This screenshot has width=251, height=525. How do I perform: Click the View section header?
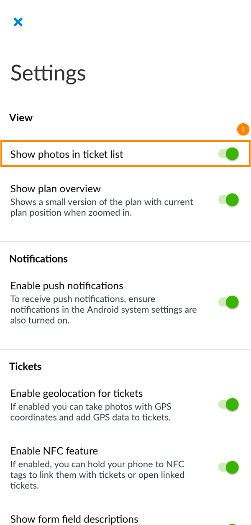tap(21, 117)
